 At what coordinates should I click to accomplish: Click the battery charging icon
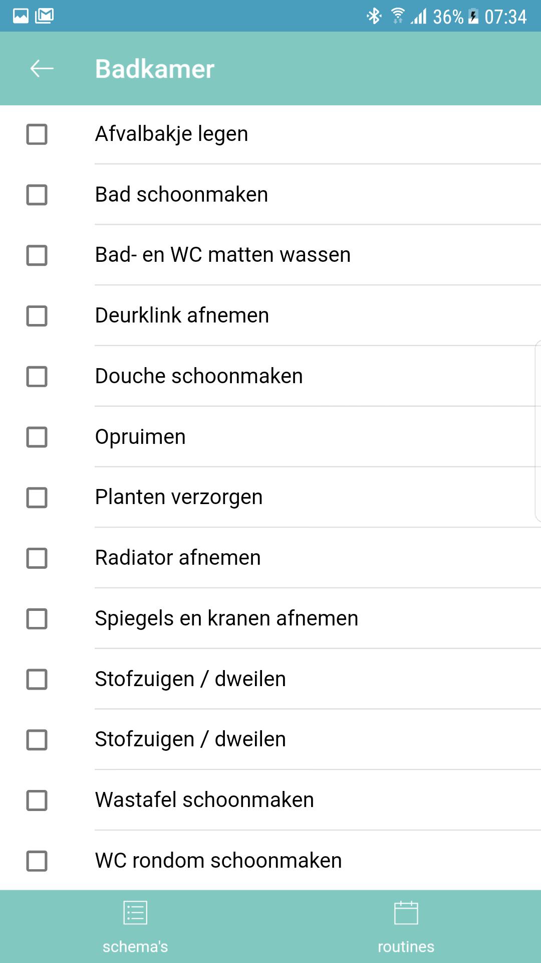click(x=473, y=17)
